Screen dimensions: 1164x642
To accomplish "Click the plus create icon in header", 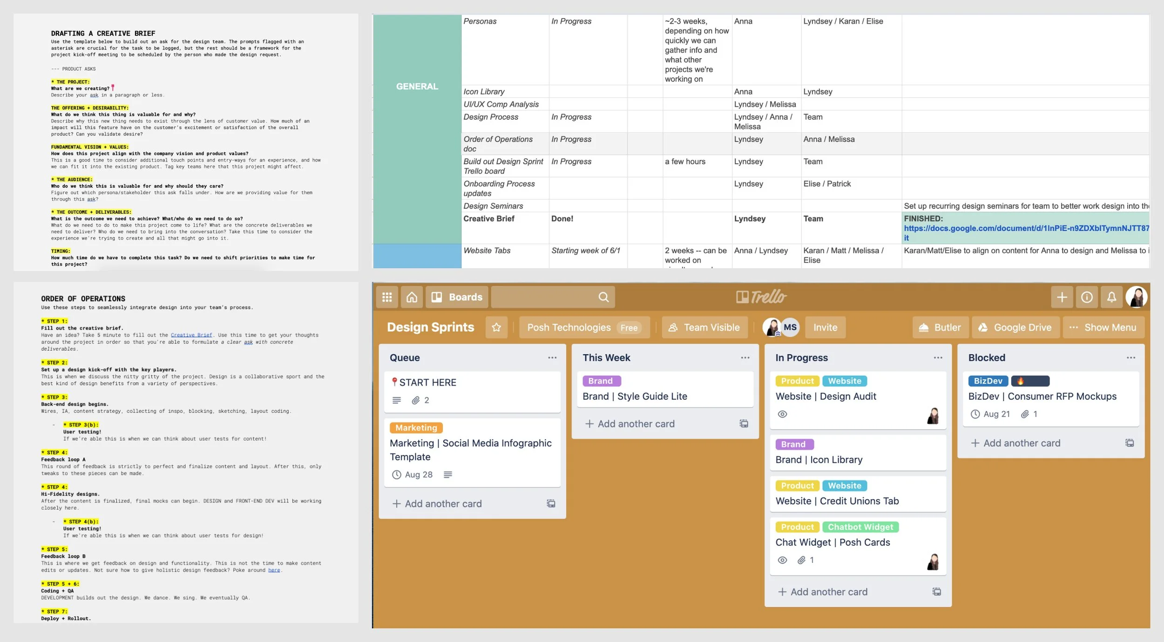I will 1062,297.
